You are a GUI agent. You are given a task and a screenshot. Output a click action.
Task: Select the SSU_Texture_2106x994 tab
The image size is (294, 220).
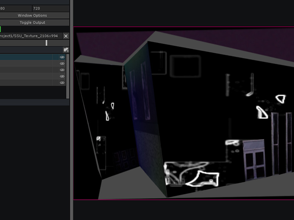(x=31, y=37)
